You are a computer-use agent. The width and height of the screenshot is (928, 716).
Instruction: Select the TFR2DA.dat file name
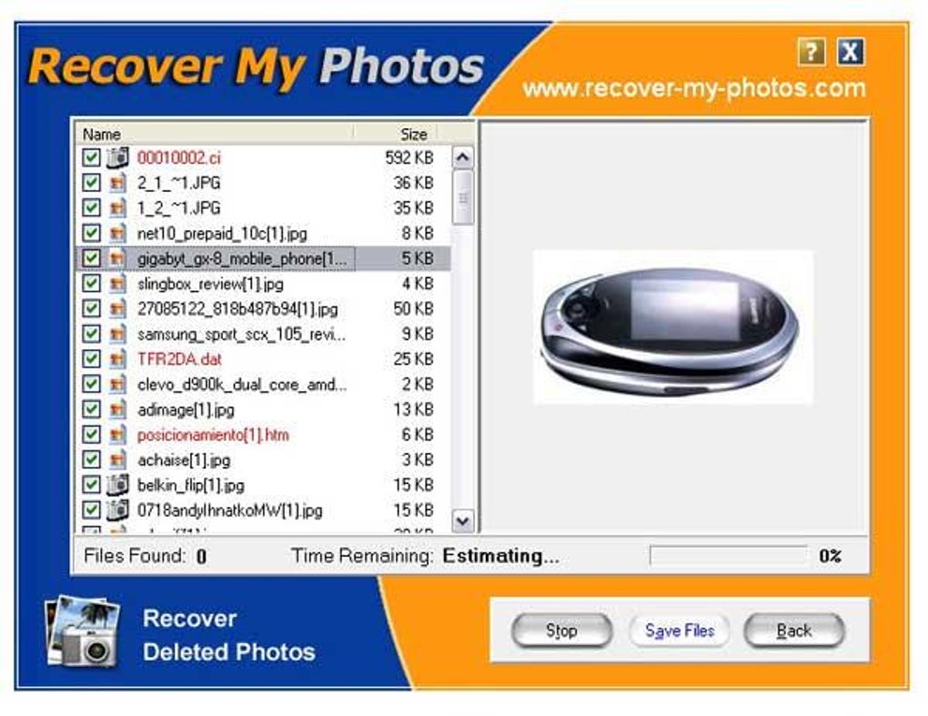(x=179, y=359)
